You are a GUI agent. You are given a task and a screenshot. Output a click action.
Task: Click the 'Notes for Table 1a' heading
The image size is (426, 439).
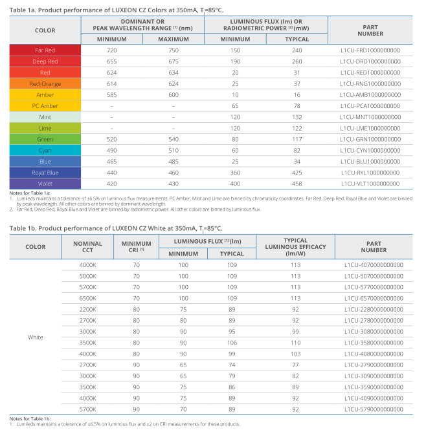coord(30,193)
